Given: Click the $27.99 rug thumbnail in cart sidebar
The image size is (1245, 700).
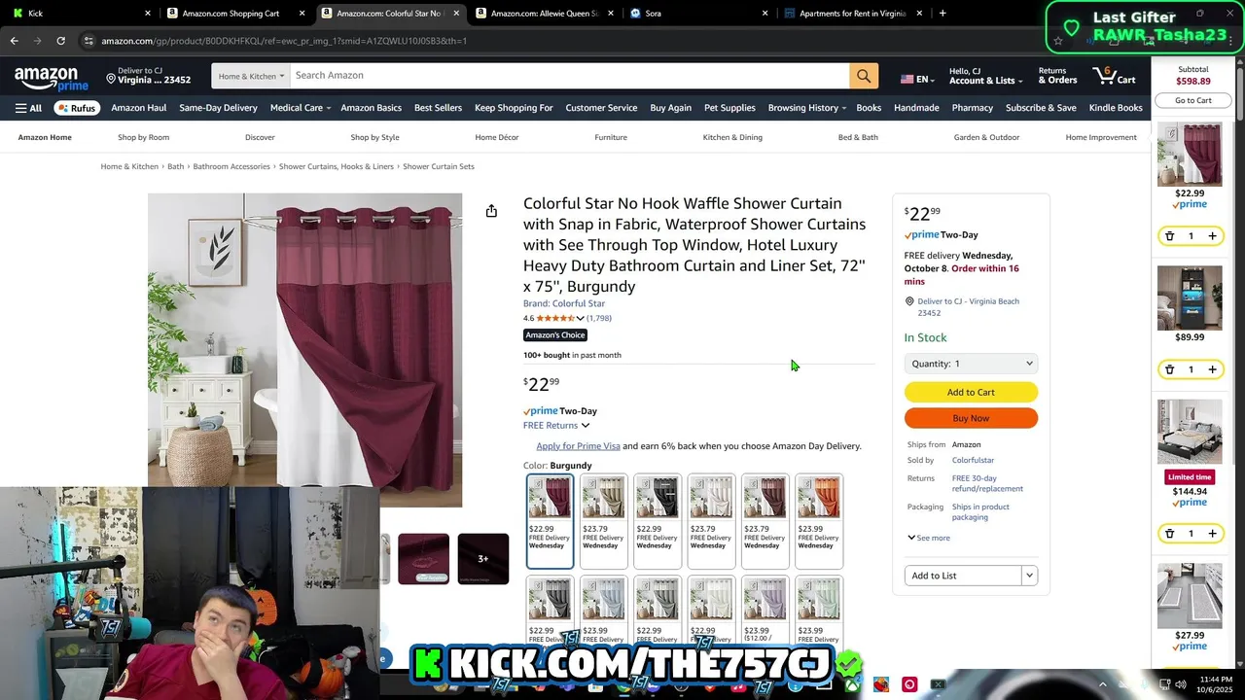Looking at the screenshot, I should [1190, 596].
